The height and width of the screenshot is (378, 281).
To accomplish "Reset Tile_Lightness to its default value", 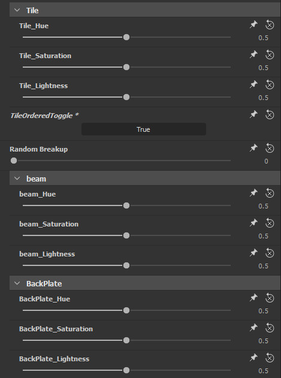I will [270, 84].
